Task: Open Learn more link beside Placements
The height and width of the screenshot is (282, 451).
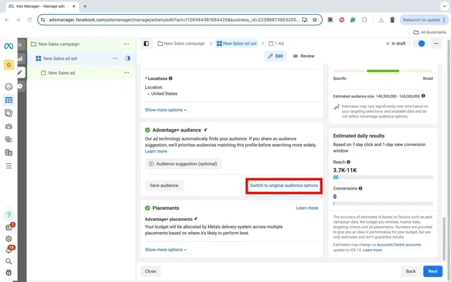Action: [x=307, y=208]
